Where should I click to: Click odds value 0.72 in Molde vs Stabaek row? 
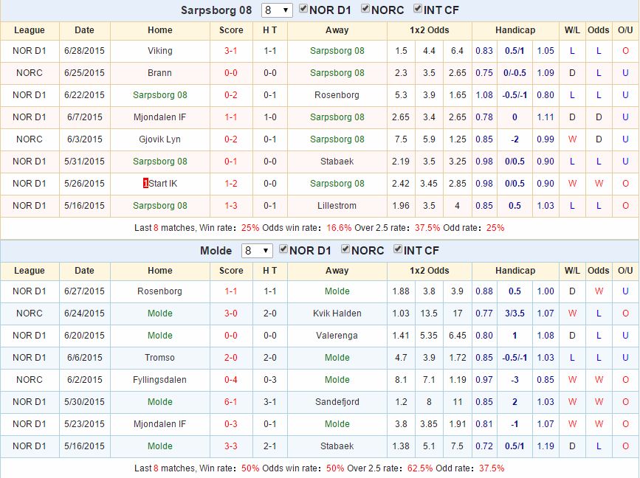(x=484, y=446)
